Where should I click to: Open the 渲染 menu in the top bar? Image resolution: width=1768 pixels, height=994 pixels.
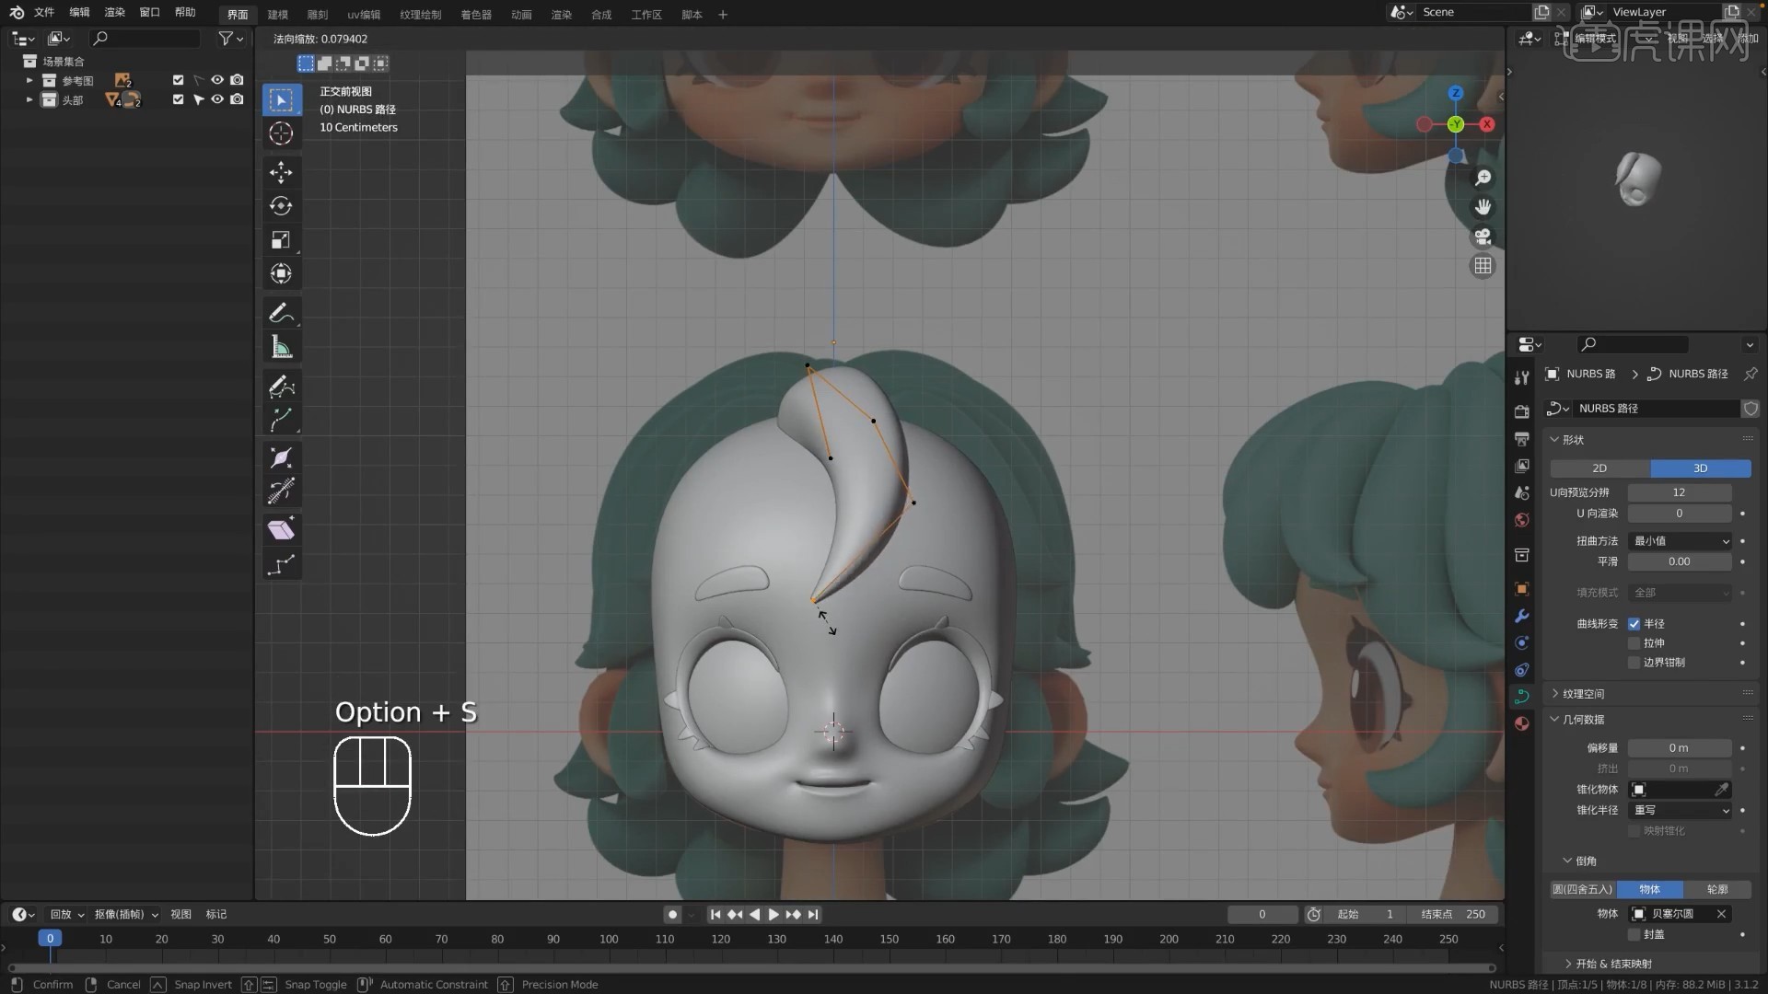pyautogui.click(x=114, y=14)
